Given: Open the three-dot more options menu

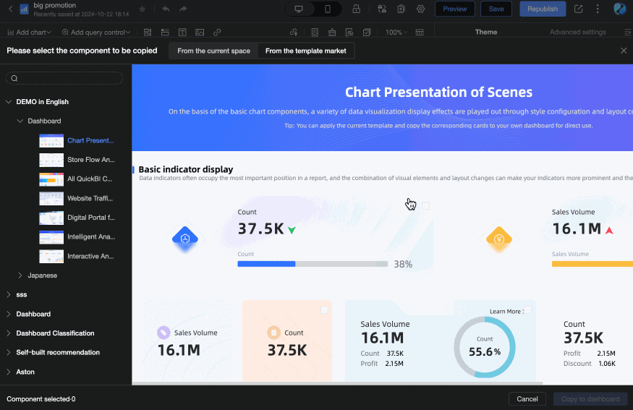Looking at the screenshot, I should coord(597,9).
